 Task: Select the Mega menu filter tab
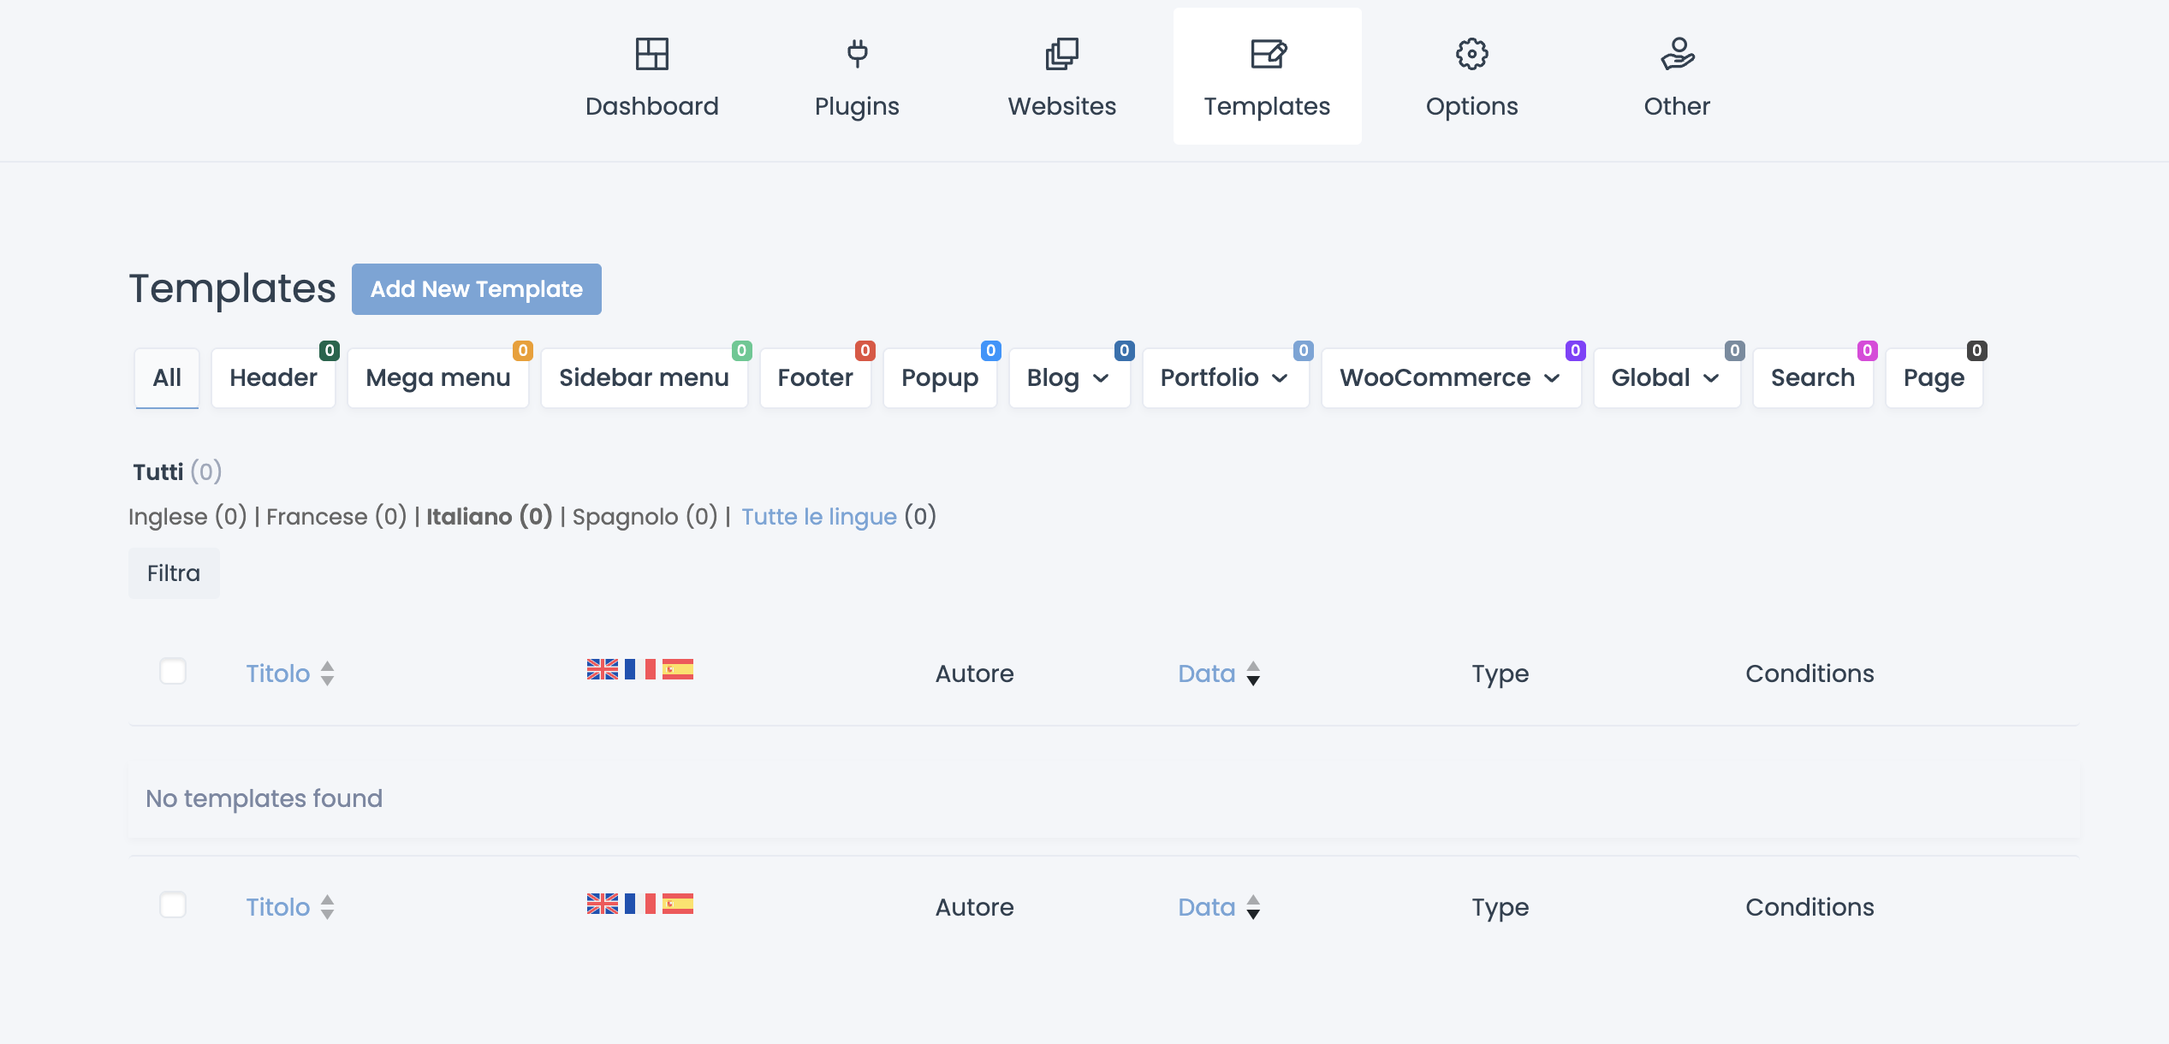(x=437, y=378)
